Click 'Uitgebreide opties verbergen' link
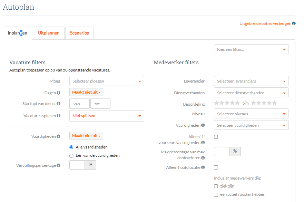Image resolution: width=304 pixels, height=202 pixels. pos(265,23)
